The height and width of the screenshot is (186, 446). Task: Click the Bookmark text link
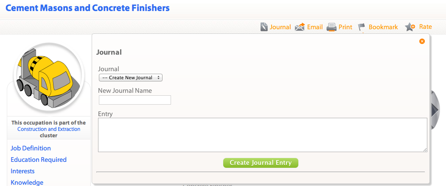coord(383,27)
